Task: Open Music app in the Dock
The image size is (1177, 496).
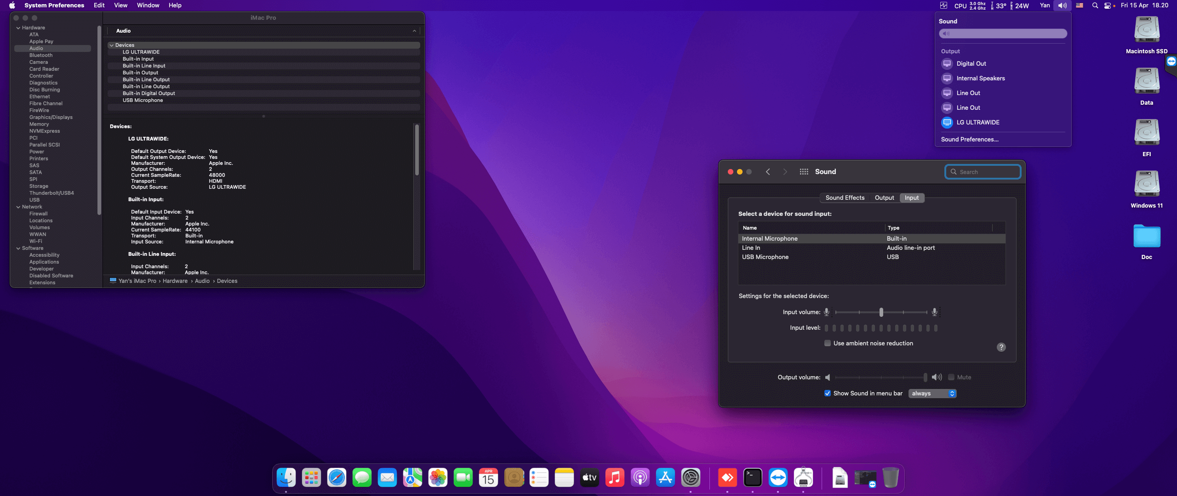Action: pyautogui.click(x=615, y=478)
